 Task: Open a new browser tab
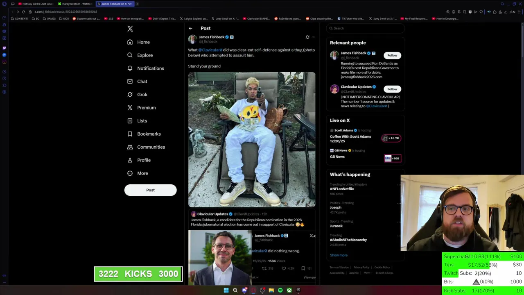[x=137, y=4]
